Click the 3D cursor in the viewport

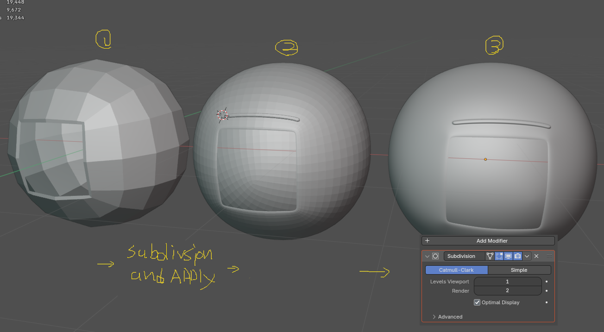(223, 115)
